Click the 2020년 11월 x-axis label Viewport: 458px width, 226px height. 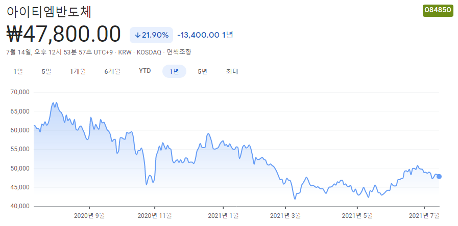(x=155, y=216)
